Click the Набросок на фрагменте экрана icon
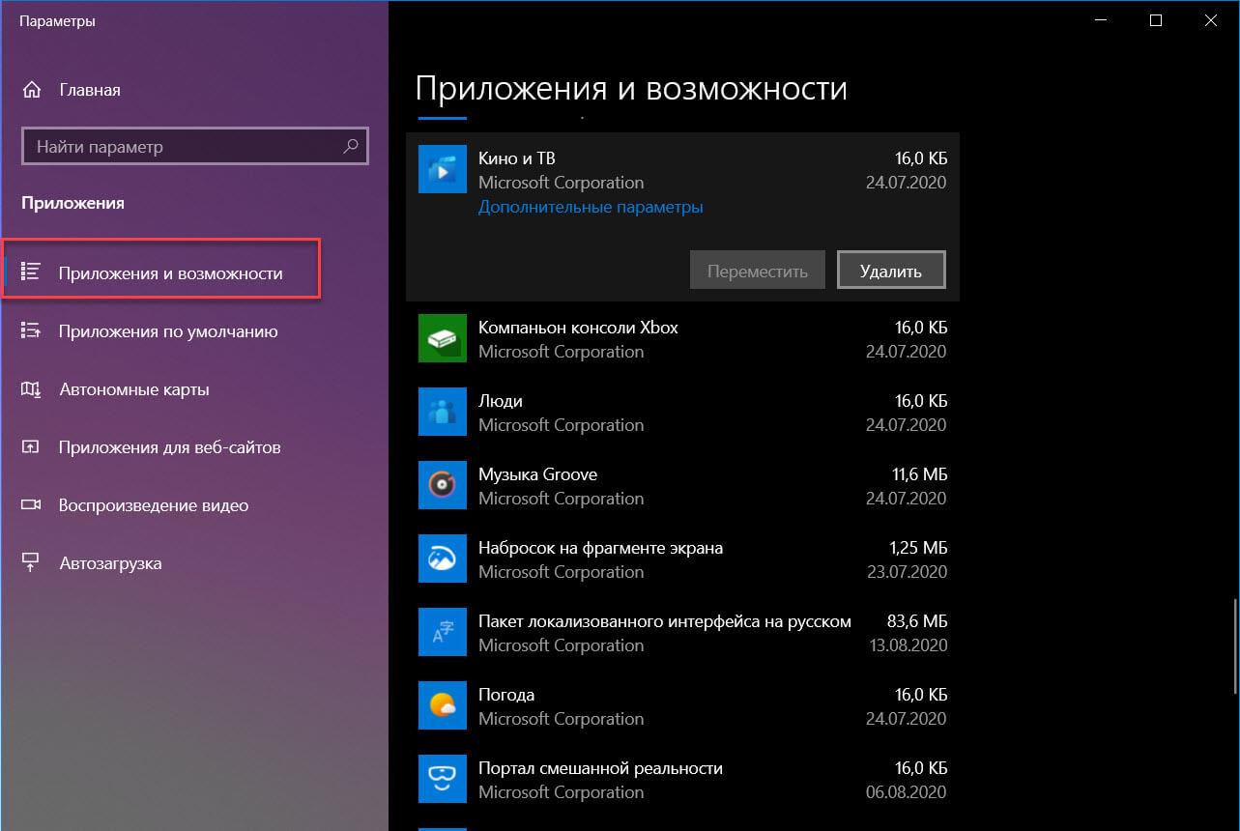Screen dimensions: 1240x831 click(443, 559)
